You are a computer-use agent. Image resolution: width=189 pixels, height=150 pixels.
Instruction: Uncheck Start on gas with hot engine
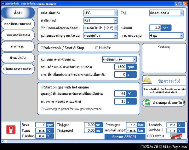coord(42,87)
